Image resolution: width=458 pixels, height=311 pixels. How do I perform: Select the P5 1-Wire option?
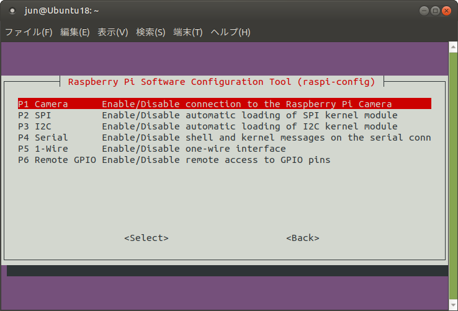click(x=224, y=149)
